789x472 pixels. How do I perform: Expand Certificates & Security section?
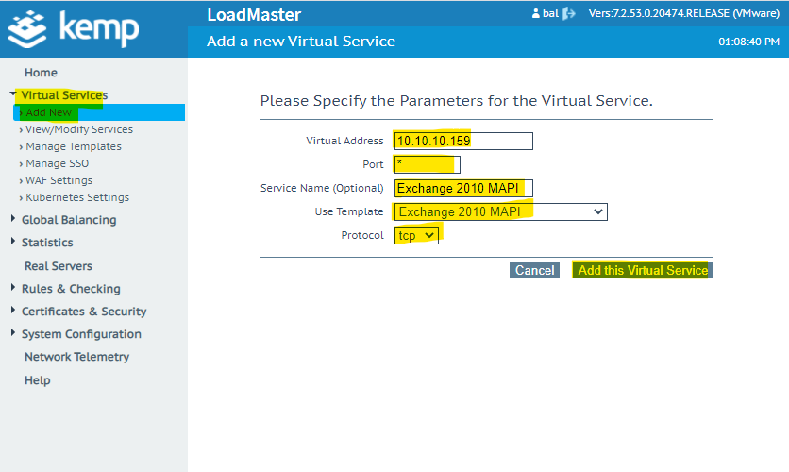[13, 311]
